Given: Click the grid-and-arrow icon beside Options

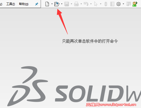Looking at the screenshot, I should click(x=129, y=4).
